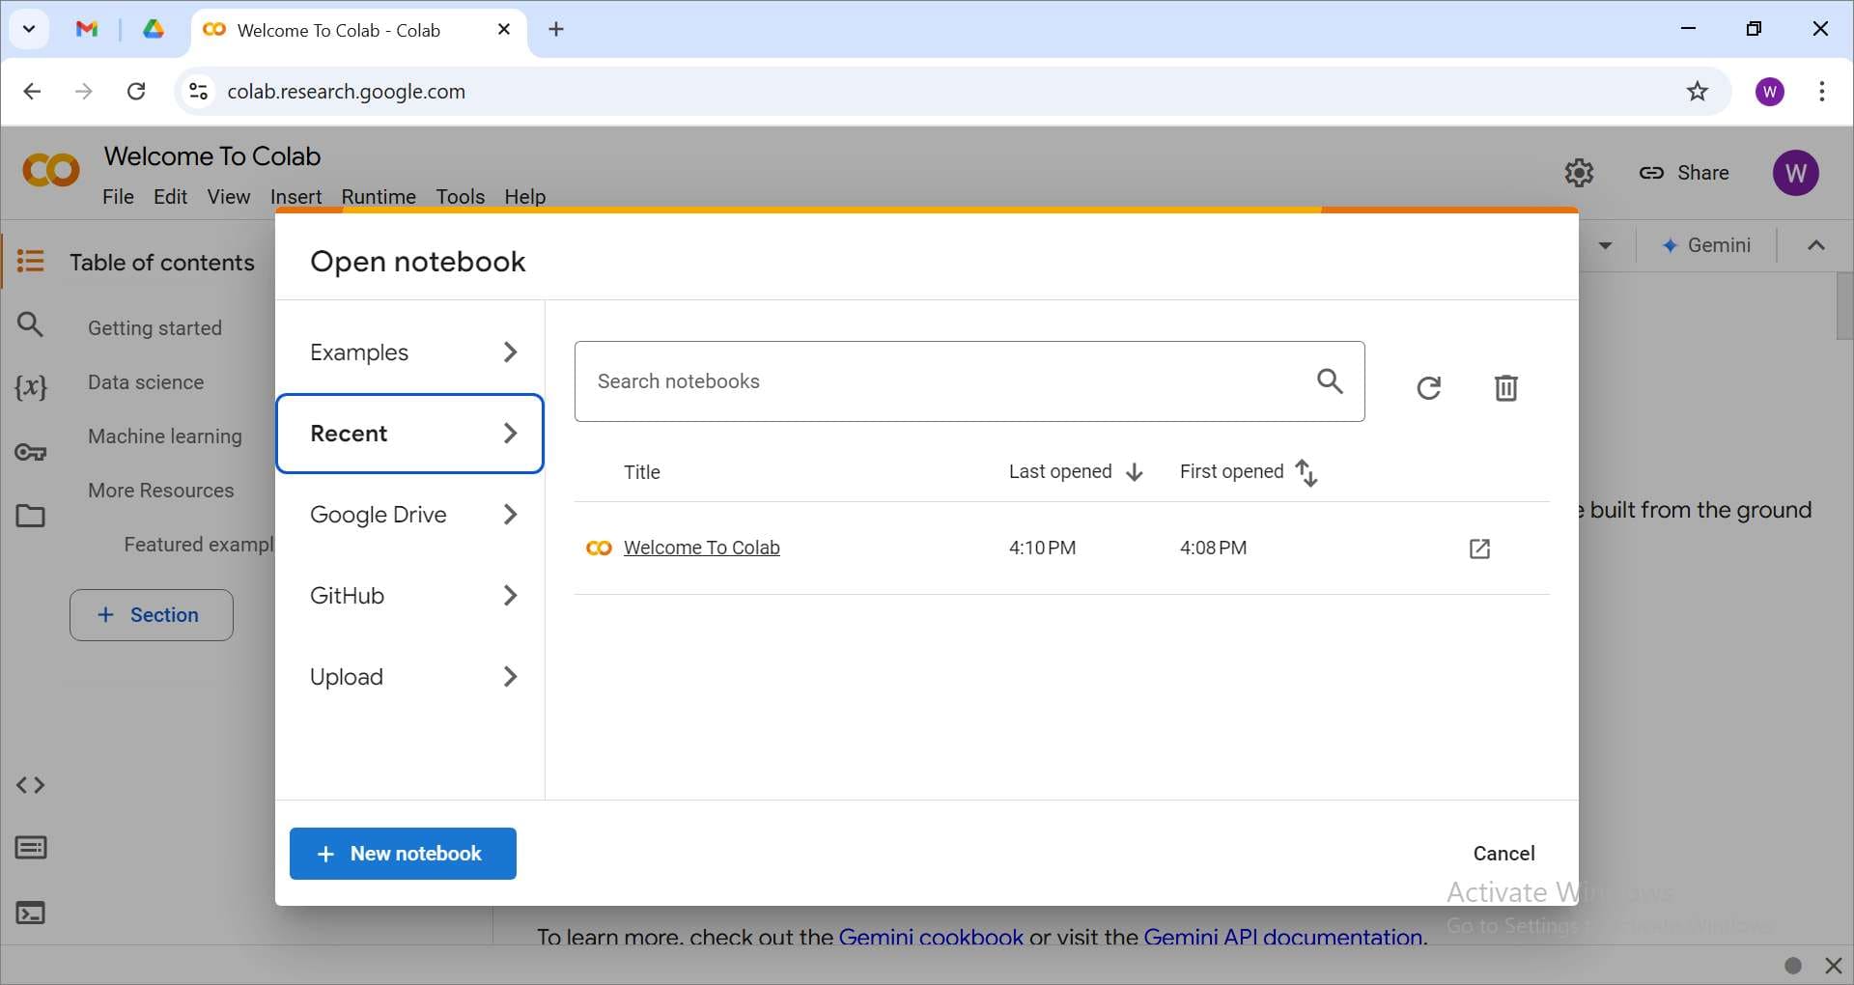Add a new Section

click(x=152, y=615)
